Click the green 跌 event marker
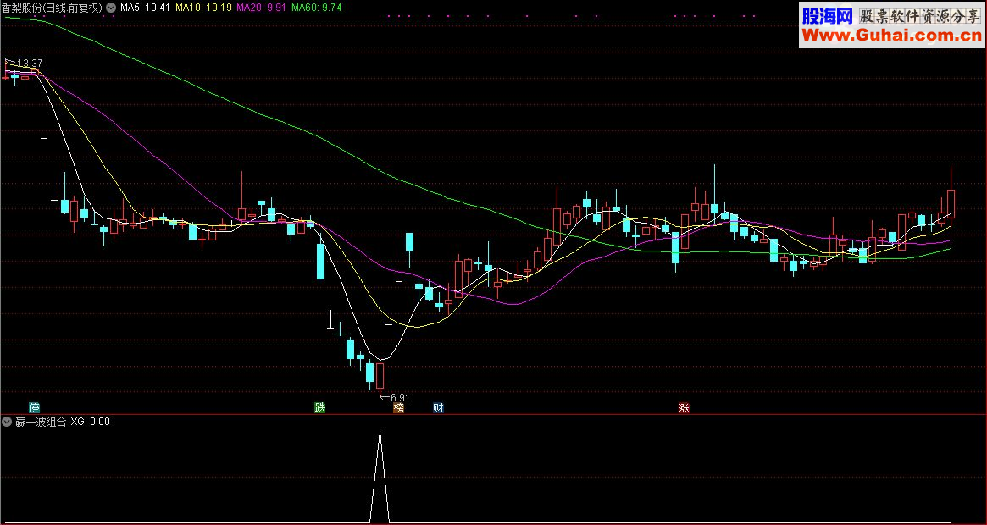The width and height of the screenshot is (987, 525). click(320, 407)
